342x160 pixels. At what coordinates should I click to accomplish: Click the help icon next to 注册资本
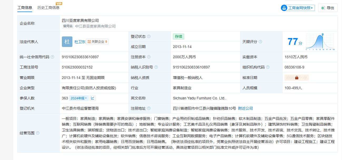(149, 57)
